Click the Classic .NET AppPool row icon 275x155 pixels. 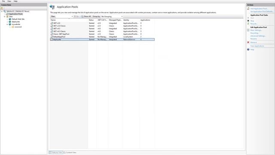click(52, 34)
